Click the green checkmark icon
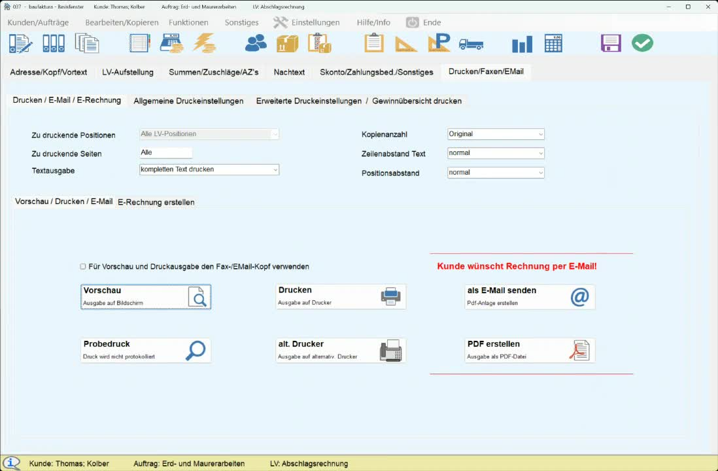The image size is (718, 471). pos(642,43)
